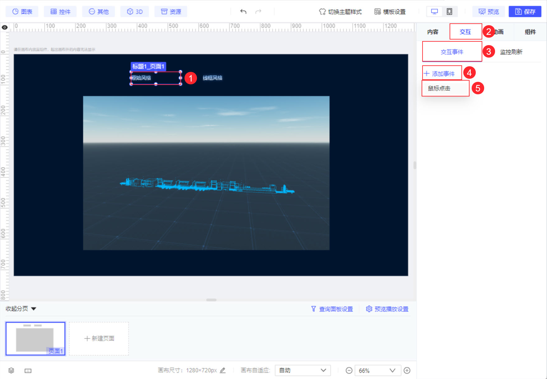Switch to mobile view mode icon
This screenshot has height=379, width=547.
[449, 12]
